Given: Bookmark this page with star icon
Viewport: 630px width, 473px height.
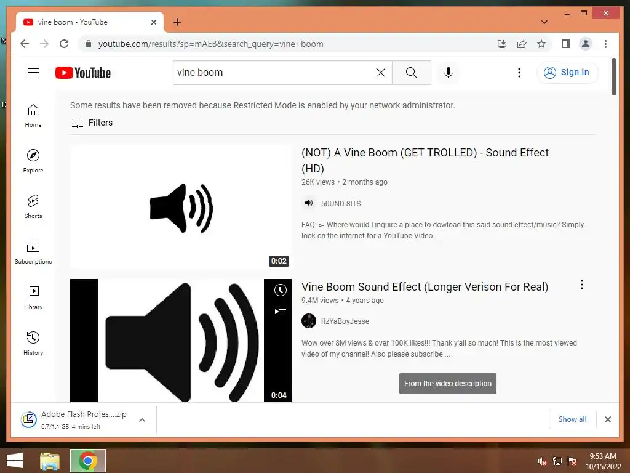Looking at the screenshot, I should tap(541, 44).
